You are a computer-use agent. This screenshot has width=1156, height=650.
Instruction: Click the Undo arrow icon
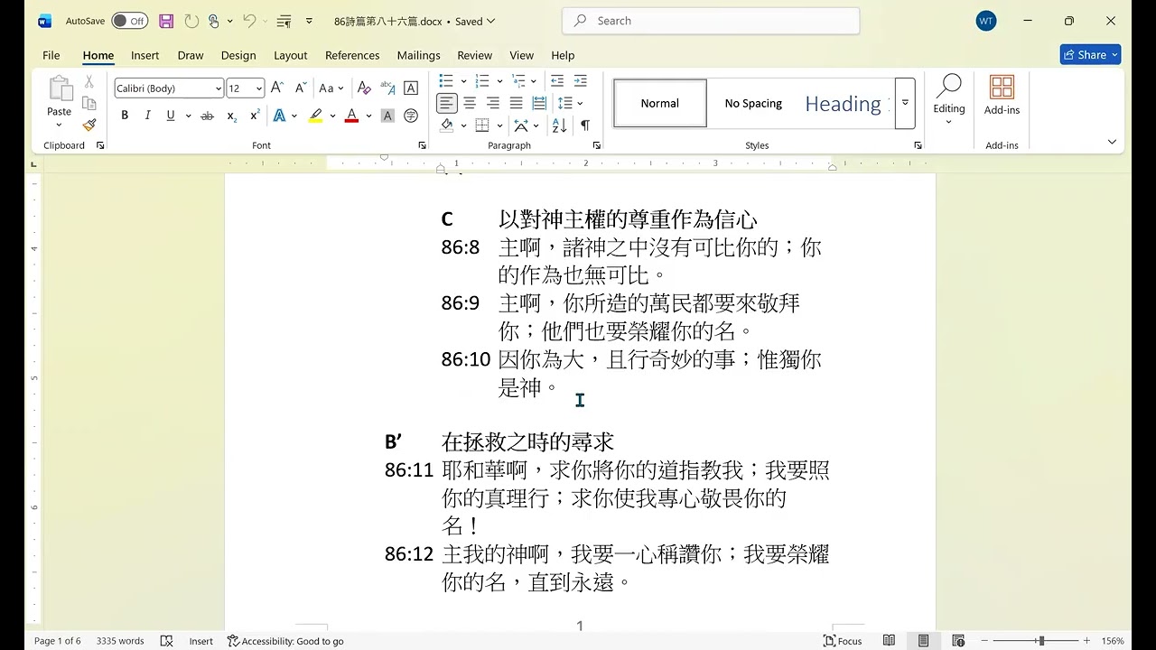pos(249,21)
